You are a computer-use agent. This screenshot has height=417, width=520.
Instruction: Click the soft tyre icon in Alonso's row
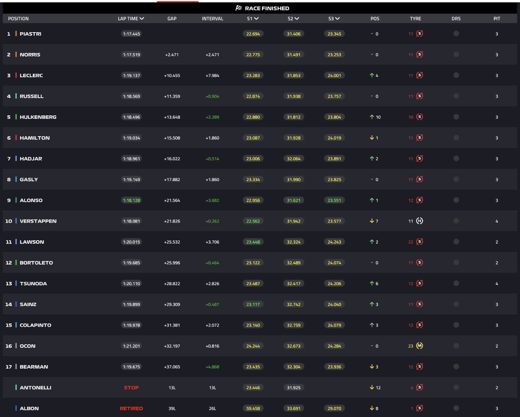click(x=420, y=200)
